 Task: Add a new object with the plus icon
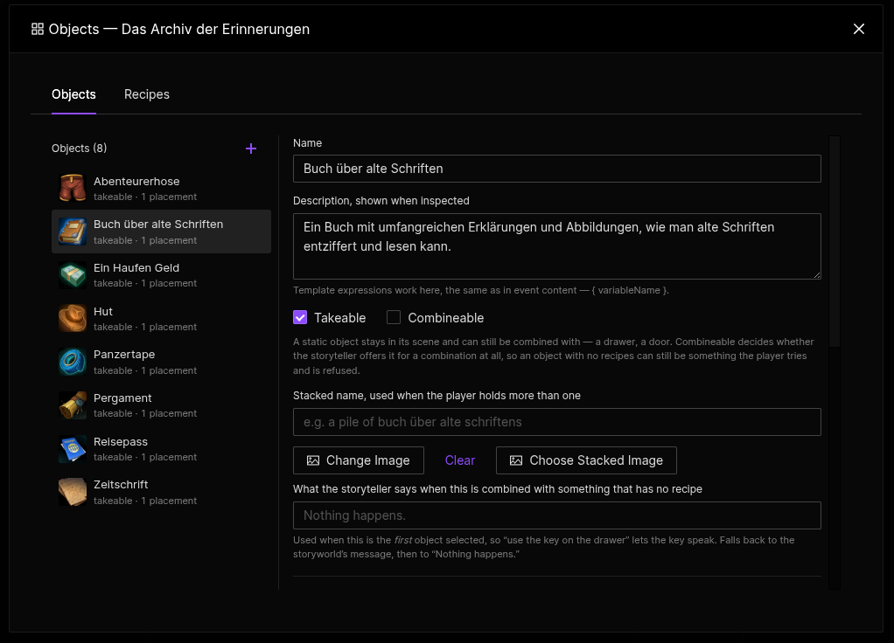click(251, 149)
